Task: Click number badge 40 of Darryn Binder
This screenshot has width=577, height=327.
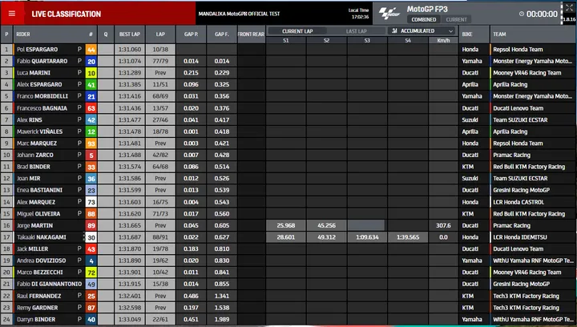Action: coord(91,319)
